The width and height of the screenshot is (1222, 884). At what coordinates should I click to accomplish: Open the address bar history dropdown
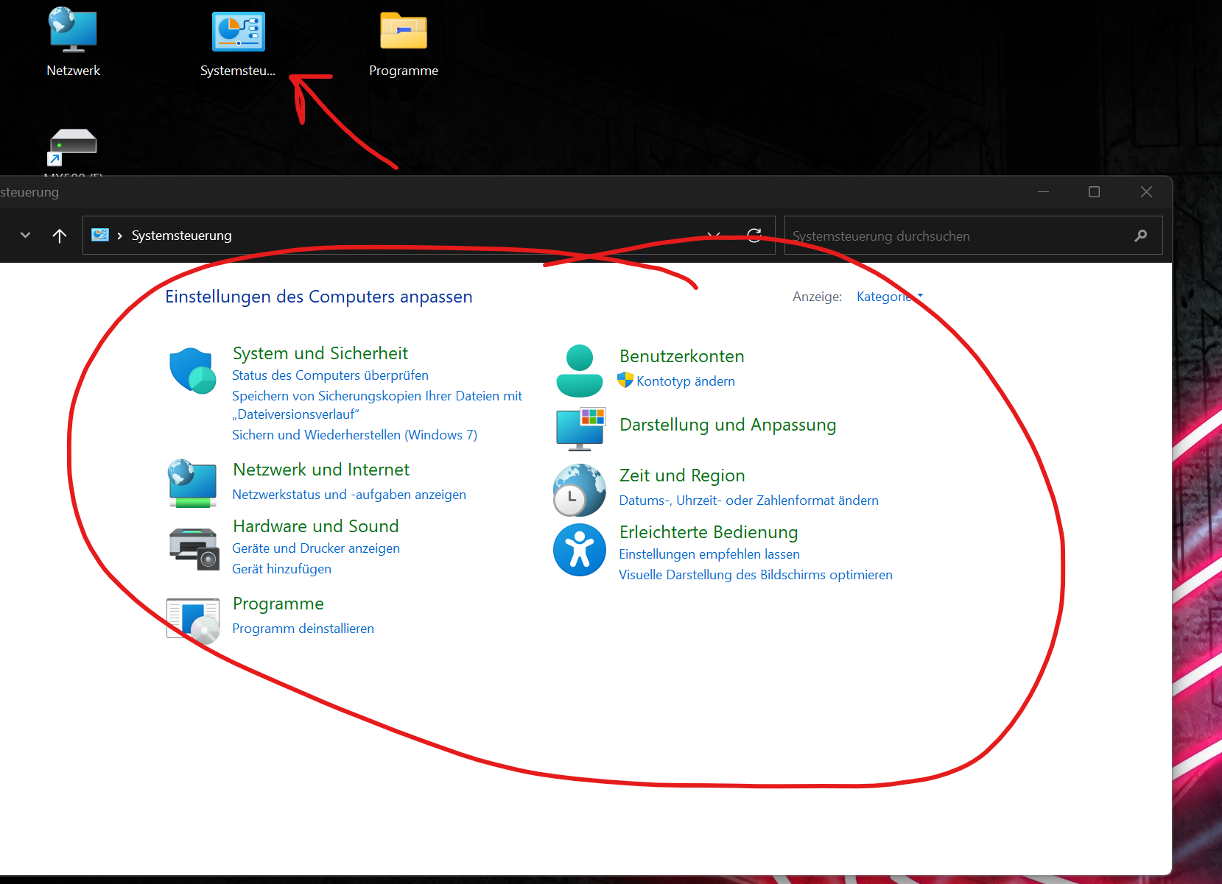pyautogui.click(x=713, y=236)
